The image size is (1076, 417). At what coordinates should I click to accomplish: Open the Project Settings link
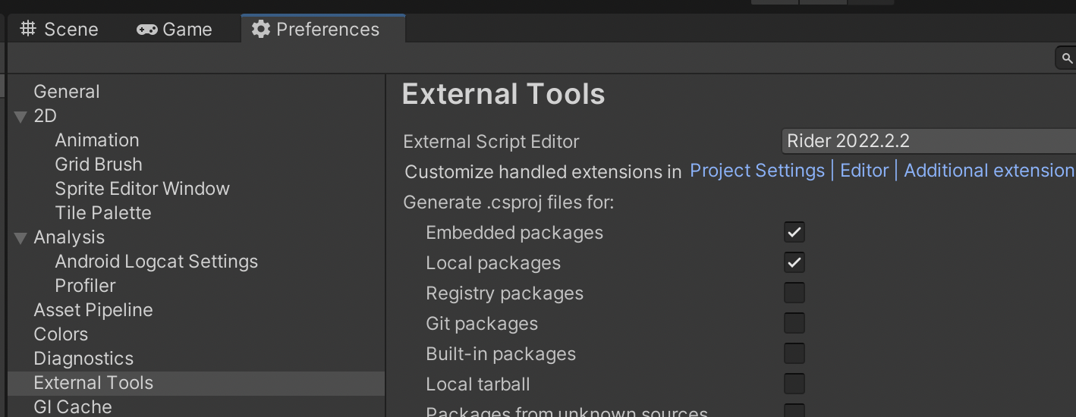[757, 171]
